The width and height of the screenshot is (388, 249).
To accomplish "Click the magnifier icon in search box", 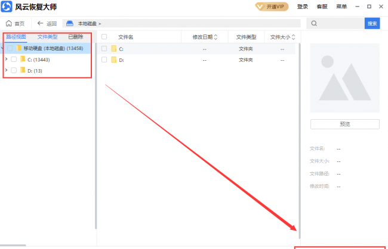I will pyautogui.click(x=314, y=23).
